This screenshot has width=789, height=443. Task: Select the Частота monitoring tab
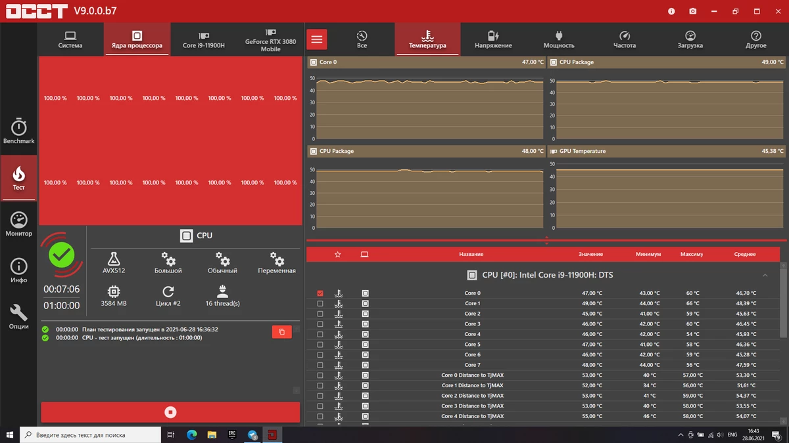[625, 39]
